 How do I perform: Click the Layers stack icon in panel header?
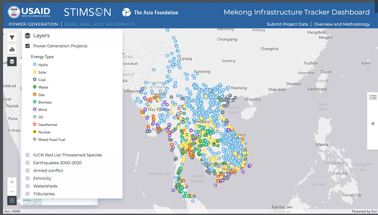click(27, 36)
